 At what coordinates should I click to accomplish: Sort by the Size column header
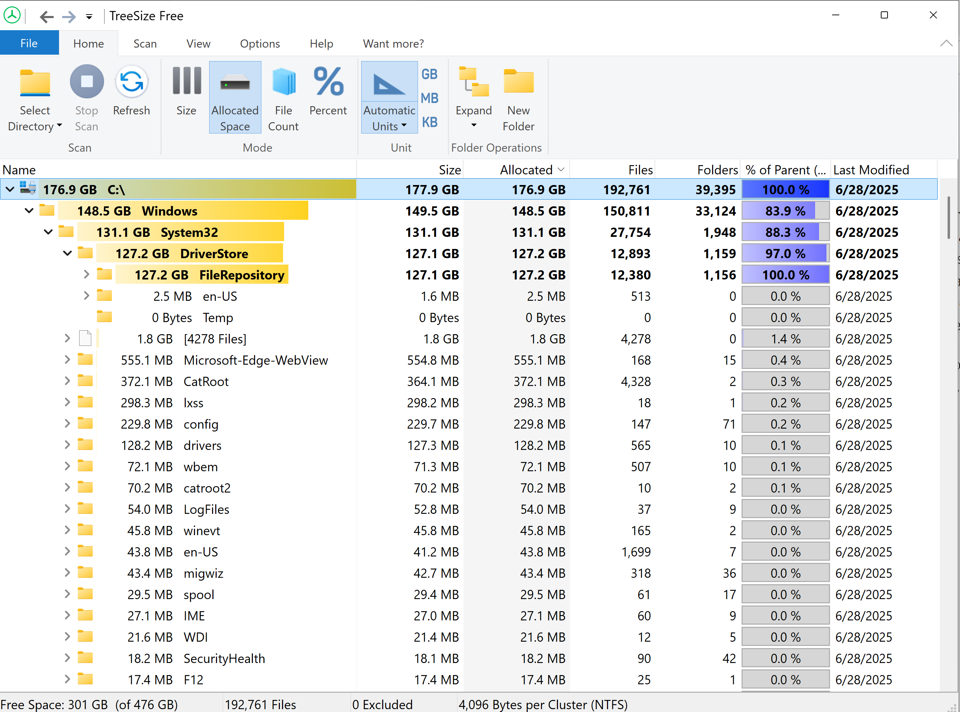click(410, 169)
